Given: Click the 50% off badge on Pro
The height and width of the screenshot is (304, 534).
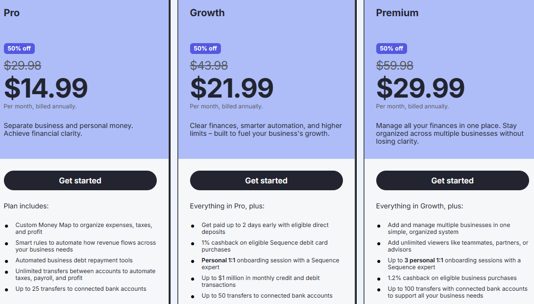Looking at the screenshot, I should pos(19,49).
